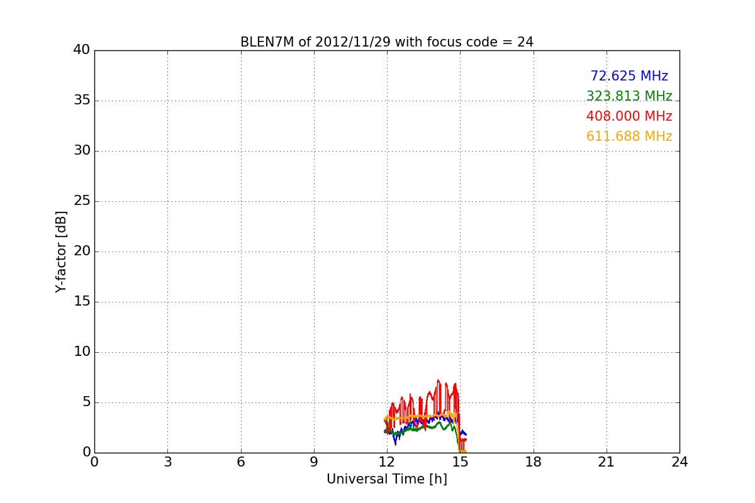755x503 pixels.
Task: Click the x-axis tick label 15
Action: click(460, 462)
